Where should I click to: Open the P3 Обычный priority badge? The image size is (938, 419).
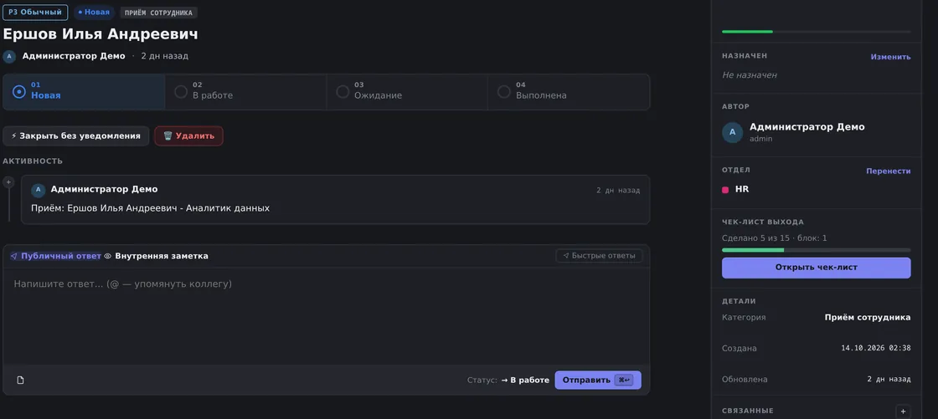[x=35, y=12]
